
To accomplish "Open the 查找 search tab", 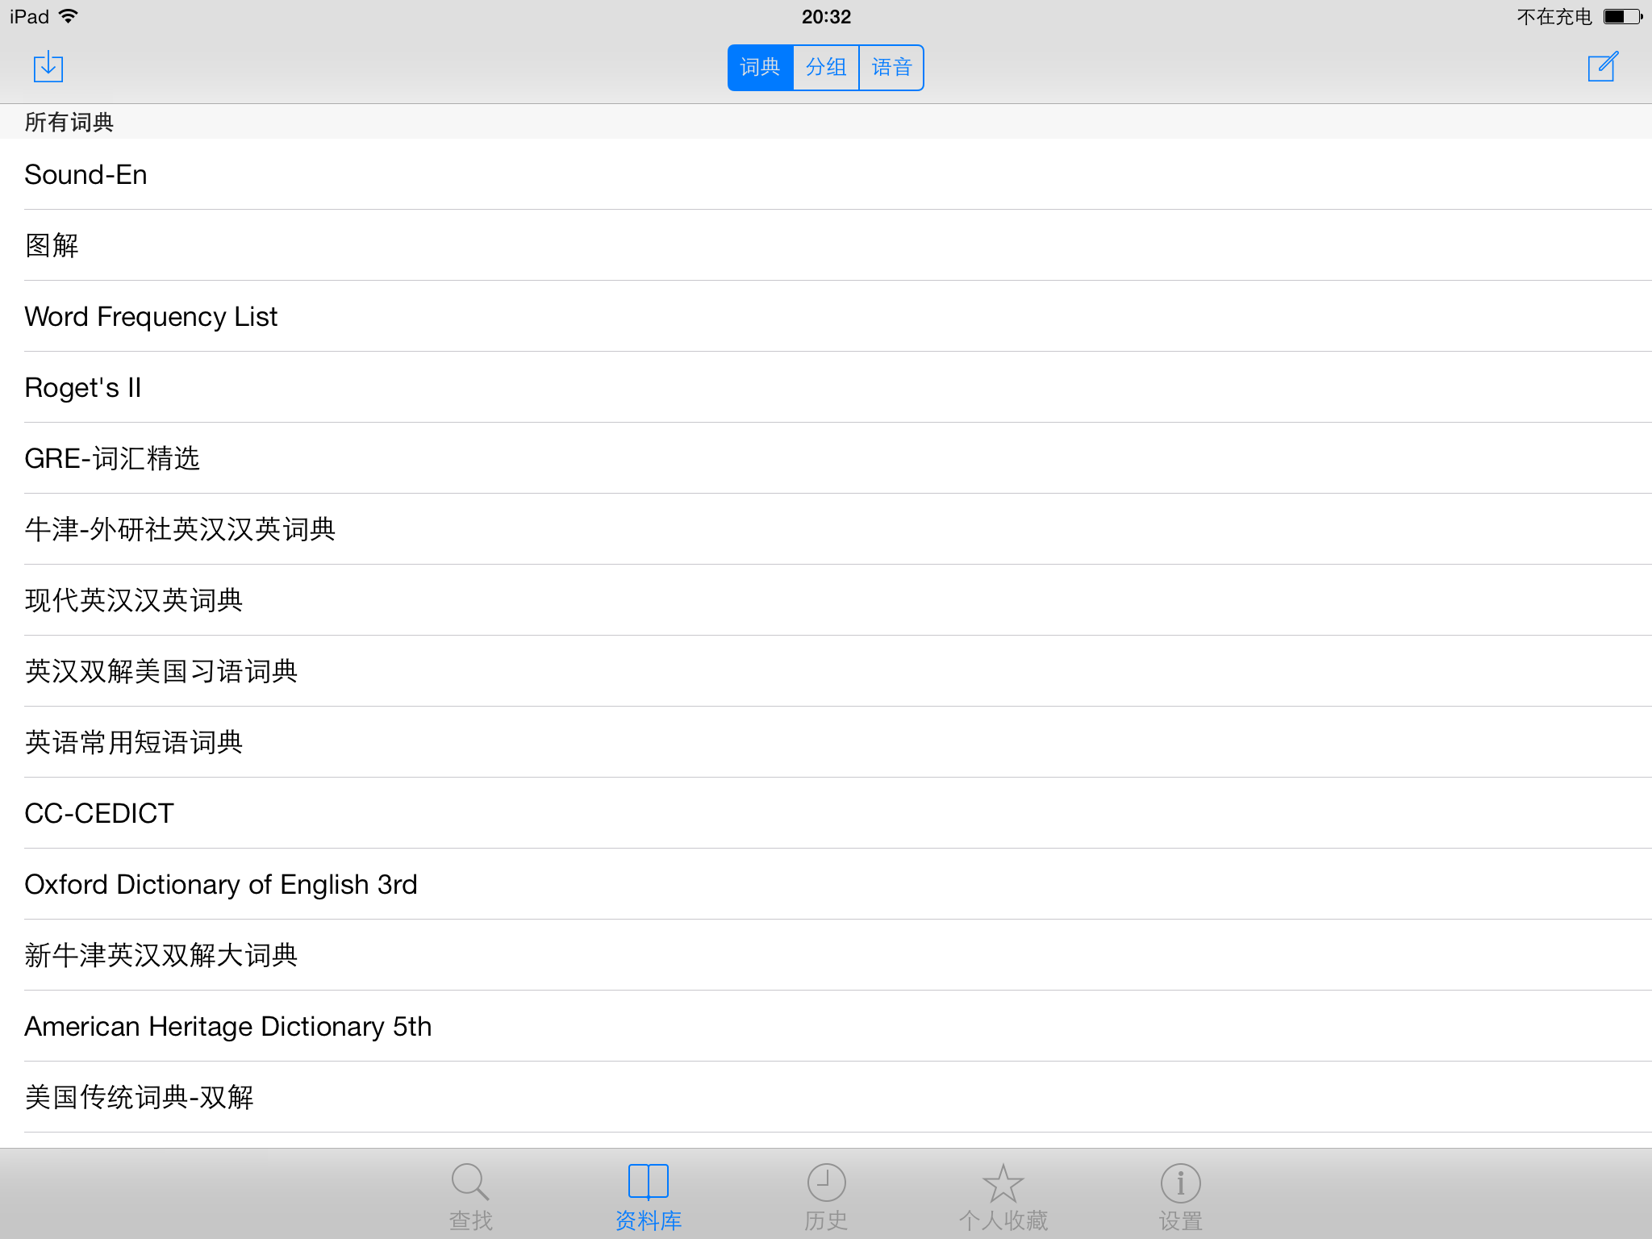I will (470, 1196).
